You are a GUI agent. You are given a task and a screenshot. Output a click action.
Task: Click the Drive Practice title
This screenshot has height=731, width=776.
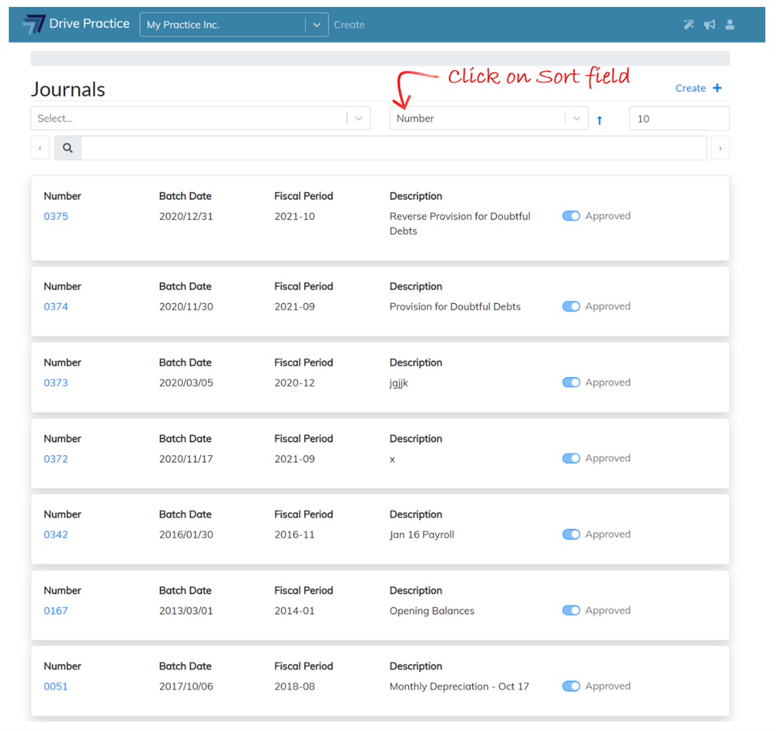pos(90,23)
